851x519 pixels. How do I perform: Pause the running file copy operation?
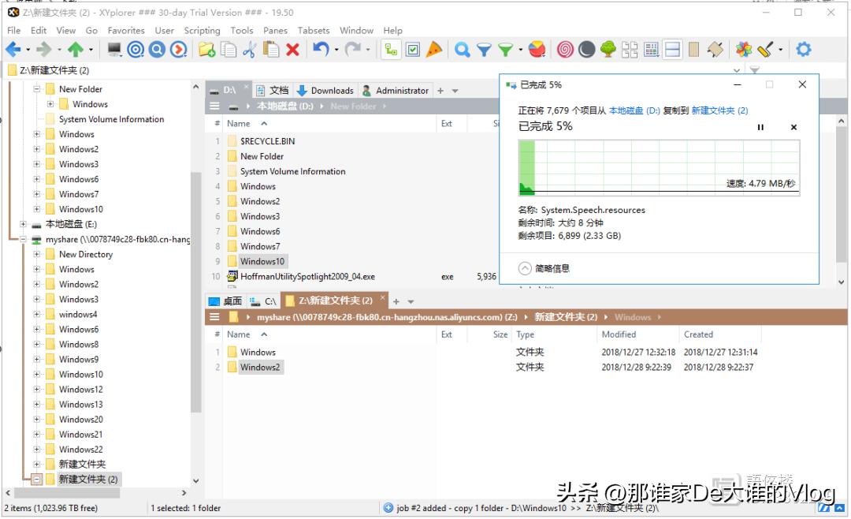[x=760, y=127]
